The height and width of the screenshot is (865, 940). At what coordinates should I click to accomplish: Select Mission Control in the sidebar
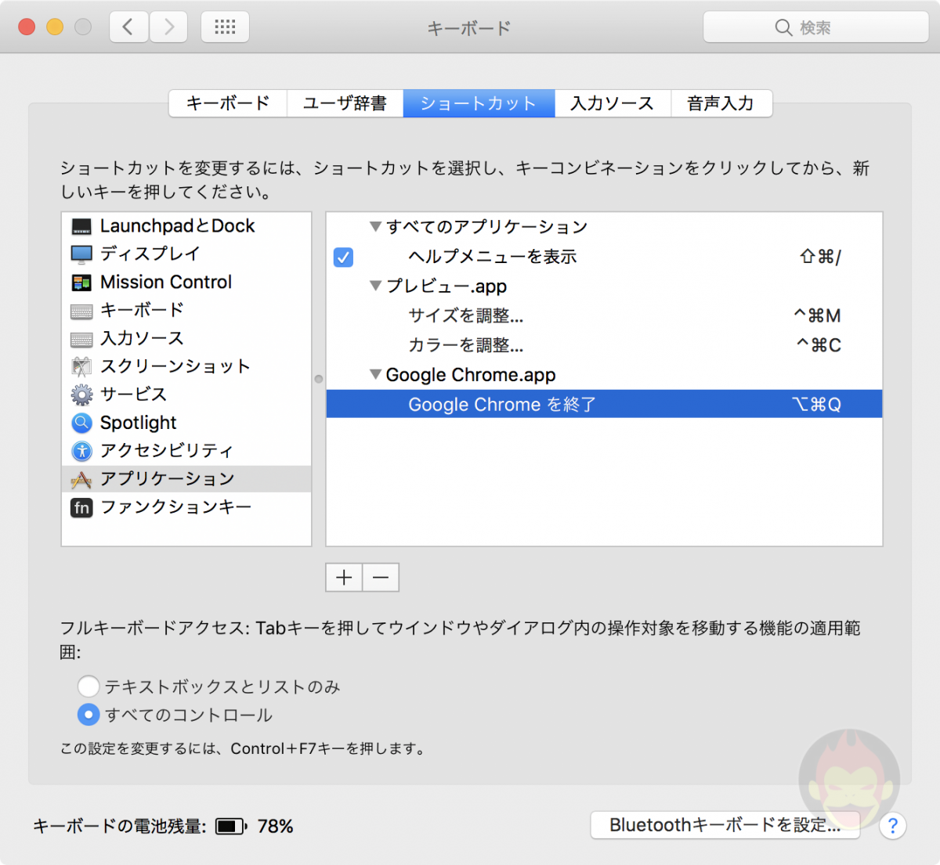(x=165, y=282)
